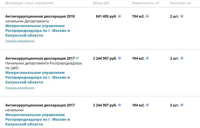Click help icon next to 841 405 руб.
The height and width of the screenshot is (128, 200).
point(119,16)
